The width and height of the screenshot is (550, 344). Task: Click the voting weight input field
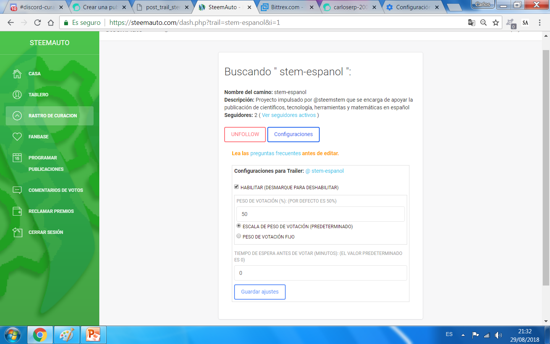(320, 214)
